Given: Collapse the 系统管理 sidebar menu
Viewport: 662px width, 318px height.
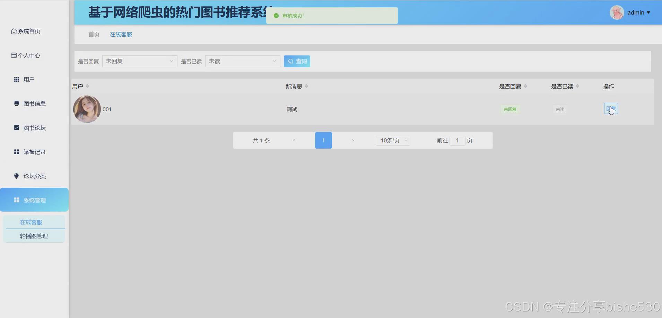Looking at the screenshot, I should coord(34,200).
